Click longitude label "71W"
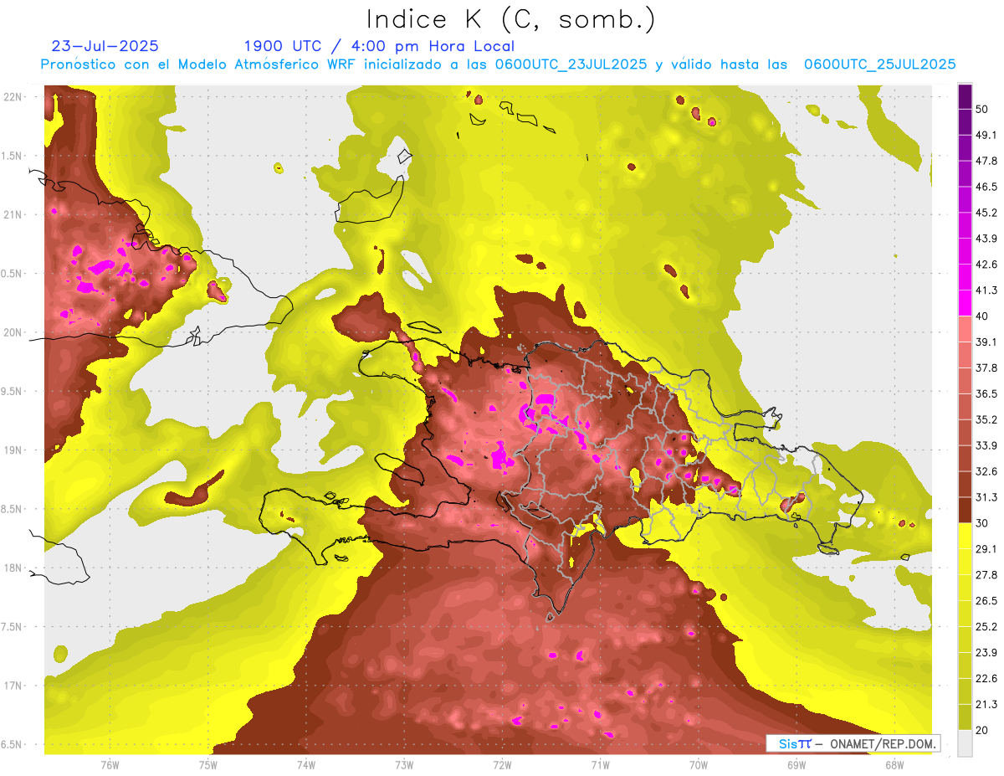This screenshot has height=776, width=1004. point(600,765)
